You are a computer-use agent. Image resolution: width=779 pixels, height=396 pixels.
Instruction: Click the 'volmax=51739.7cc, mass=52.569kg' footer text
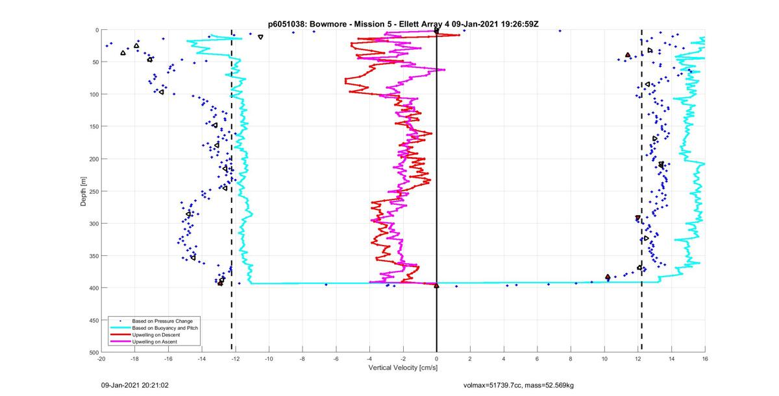click(x=519, y=386)
